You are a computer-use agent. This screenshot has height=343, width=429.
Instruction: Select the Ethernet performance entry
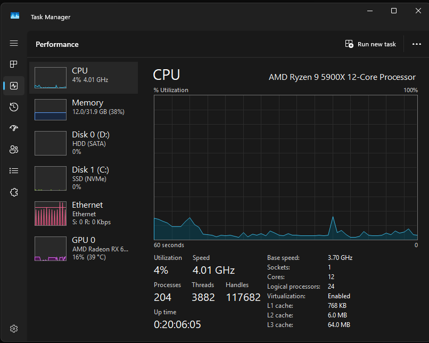tap(84, 214)
